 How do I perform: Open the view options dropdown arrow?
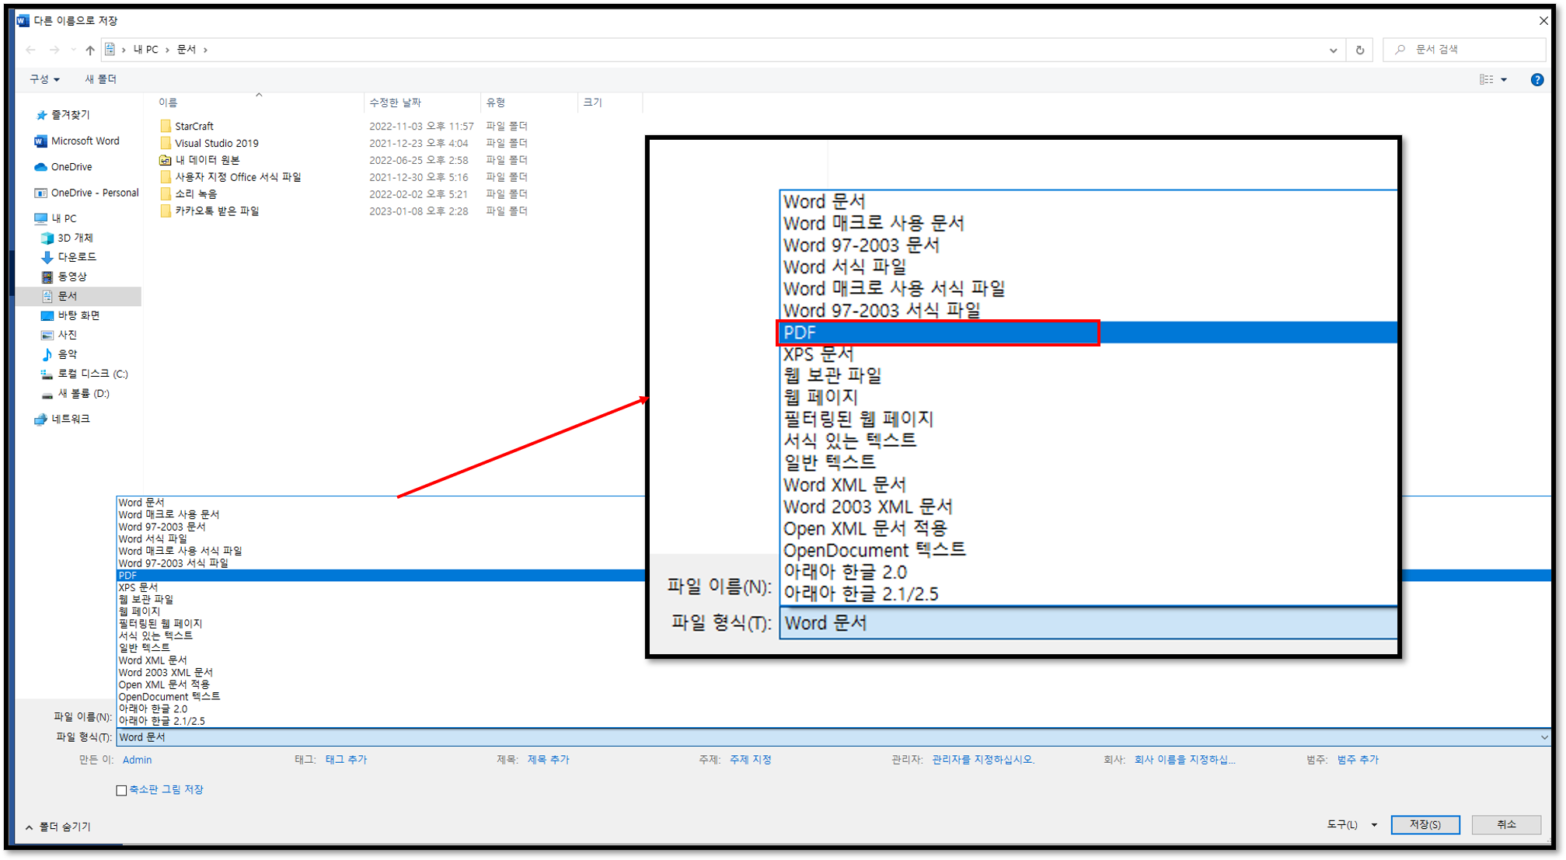click(1504, 79)
